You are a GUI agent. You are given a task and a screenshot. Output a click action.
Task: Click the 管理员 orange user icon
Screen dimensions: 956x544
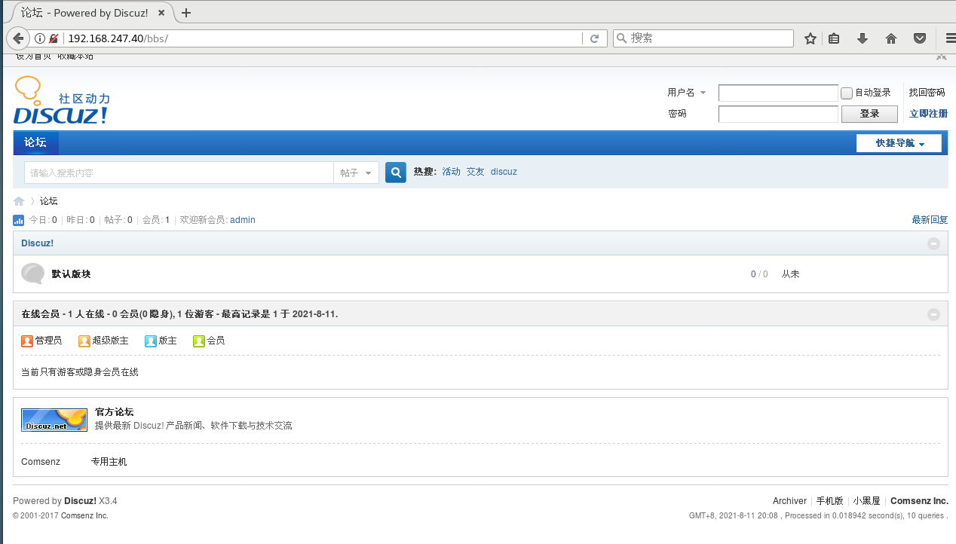click(x=27, y=341)
